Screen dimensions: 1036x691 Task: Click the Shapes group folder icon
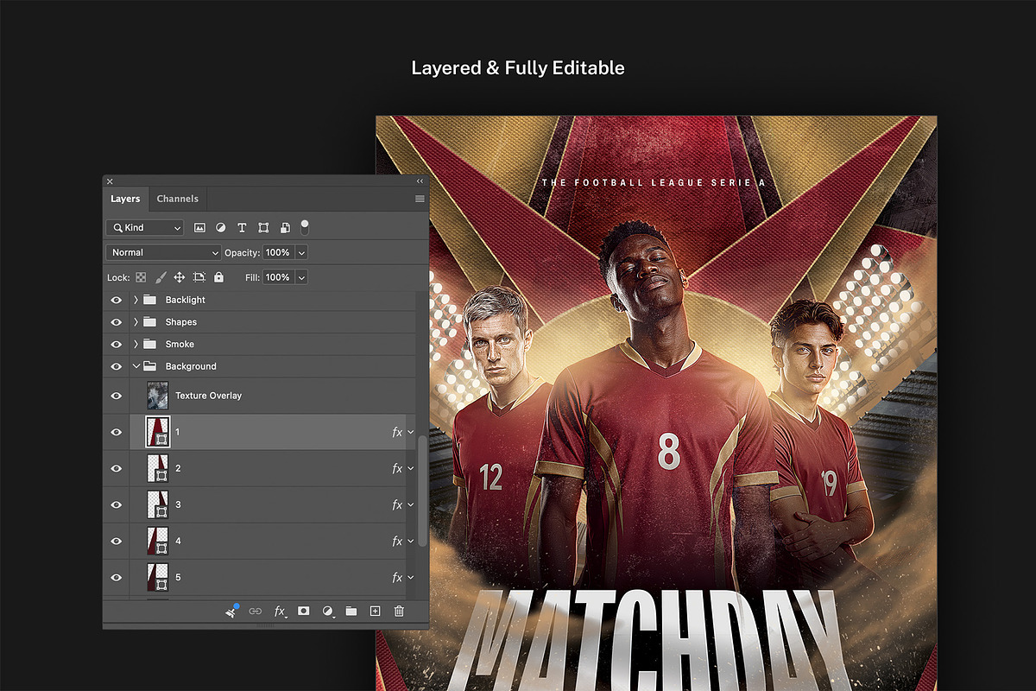[x=149, y=322]
